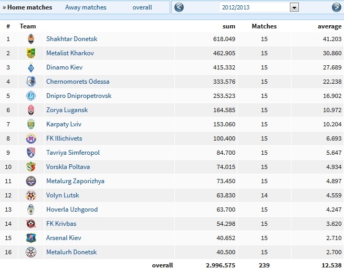Open the Metalist Kharkov team link
Image resolution: width=344 pixels, height=269 pixels.
[x=70, y=53]
